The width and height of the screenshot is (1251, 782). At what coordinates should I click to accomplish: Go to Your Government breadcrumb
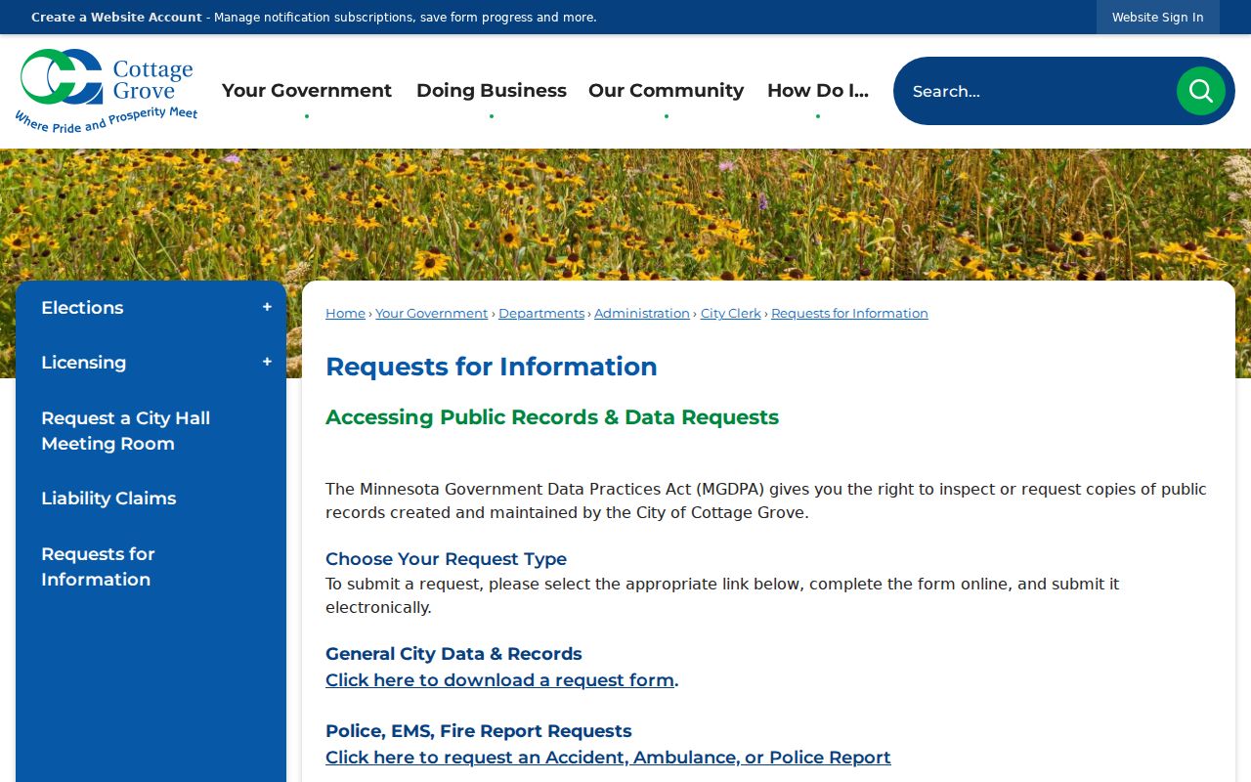(x=431, y=314)
